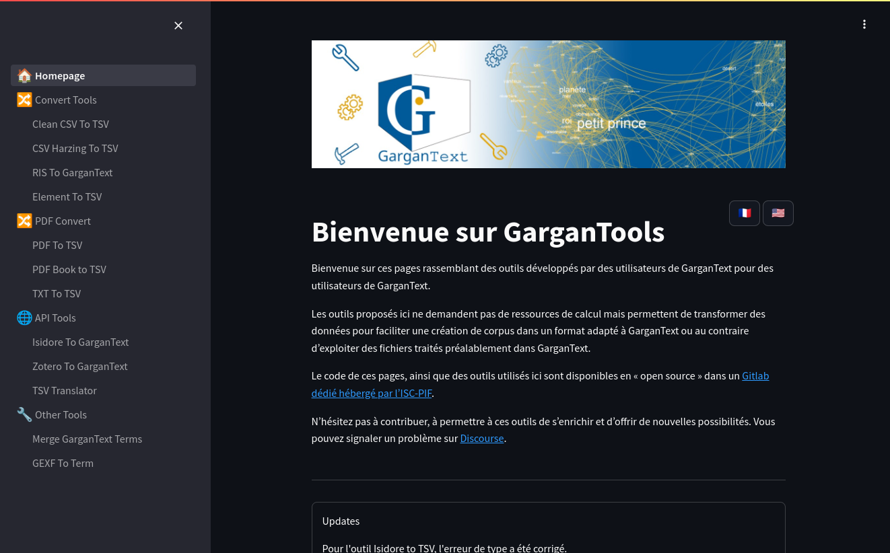Screen dimensions: 890x553
Task: Go to Homepage in sidebar
Action: (x=103, y=75)
